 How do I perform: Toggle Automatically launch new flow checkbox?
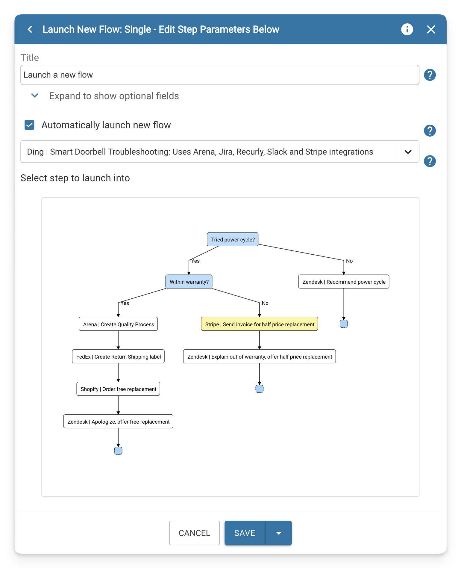[x=29, y=125]
